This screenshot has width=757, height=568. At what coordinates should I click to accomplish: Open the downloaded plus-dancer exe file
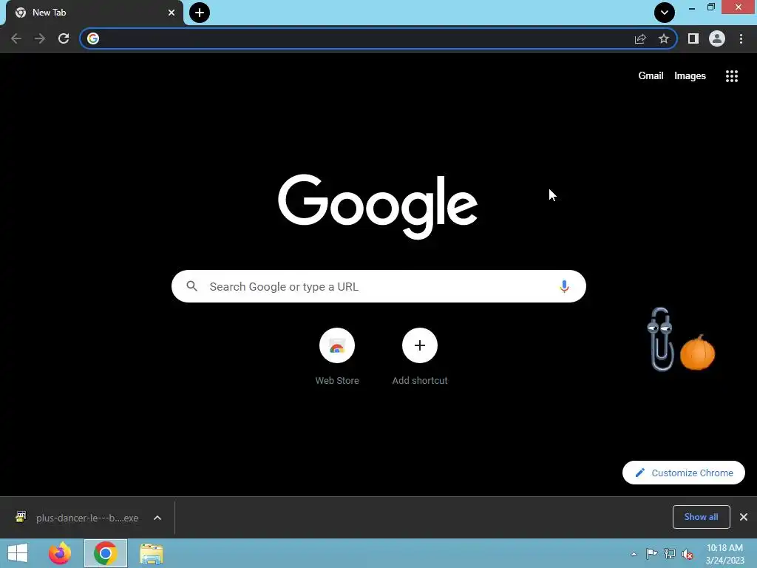pos(77,518)
